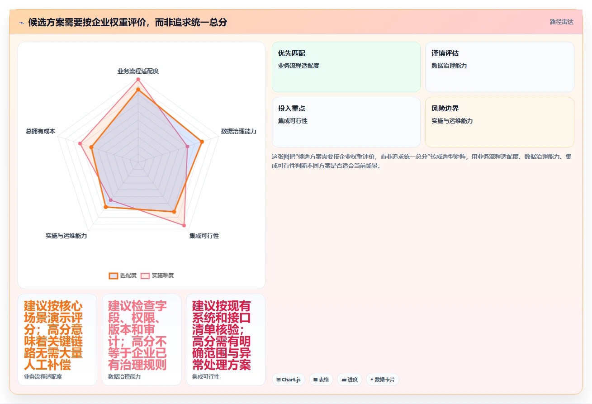The height and width of the screenshot is (404, 592).
Task: Click 集成可行性 text in 投入重点 card
Action: [293, 121]
